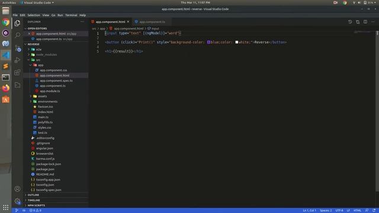The height and width of the screenshot is (213, 379).
Task: Click the feedback icon in status bar
Action: pyautogui.click(x=367, y=211)
